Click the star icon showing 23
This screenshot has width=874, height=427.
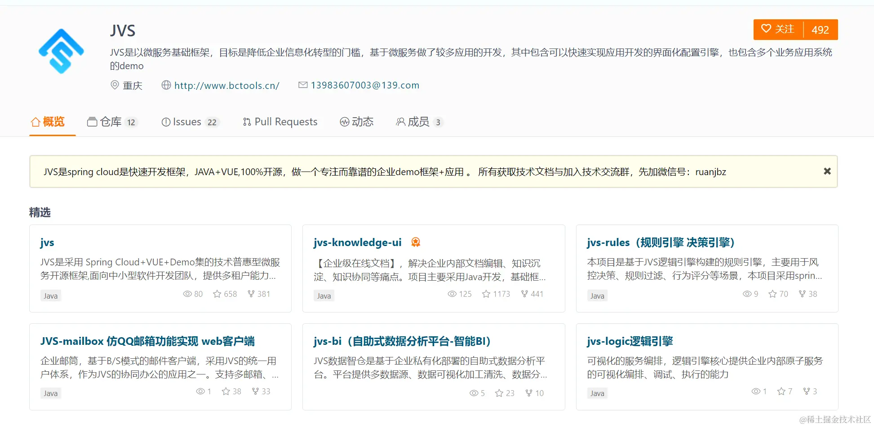coord(499,393)
